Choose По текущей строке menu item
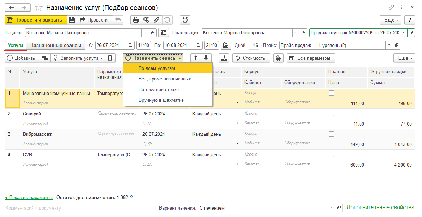Screen dimensions: 422x217 click(168, 89)
